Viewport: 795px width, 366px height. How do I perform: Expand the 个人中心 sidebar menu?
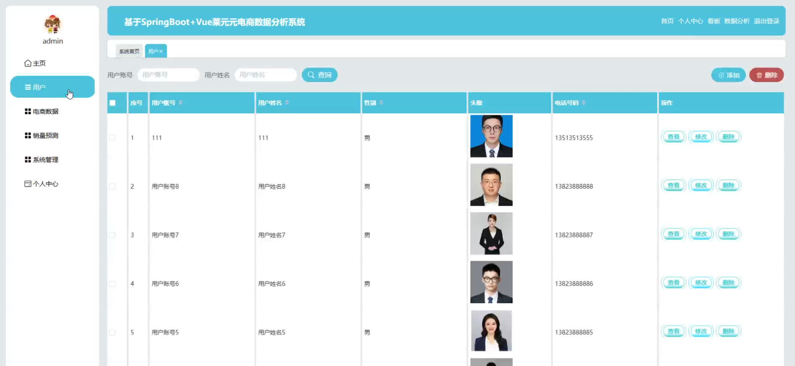42,184
